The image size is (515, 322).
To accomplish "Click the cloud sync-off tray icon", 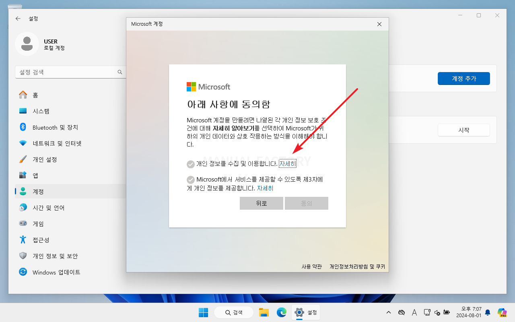I will 401,312.
